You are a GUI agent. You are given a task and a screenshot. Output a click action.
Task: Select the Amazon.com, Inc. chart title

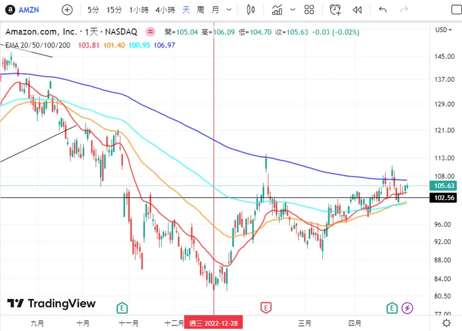pyautogui.click(x=71, y=31)
